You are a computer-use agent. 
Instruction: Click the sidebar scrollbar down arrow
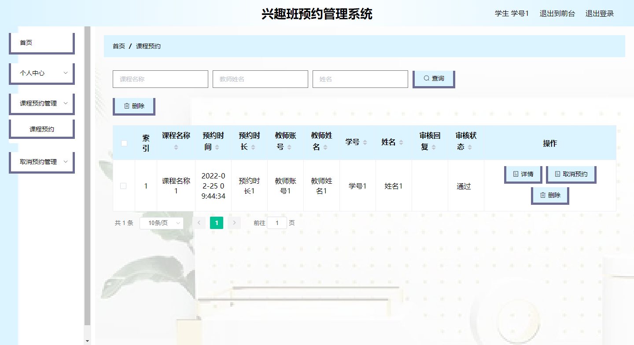tap(87, 341)
